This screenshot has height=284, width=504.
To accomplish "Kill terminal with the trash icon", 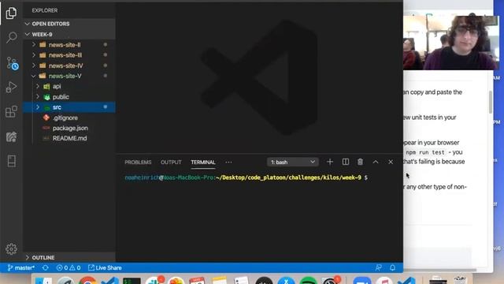I will point(361,162).
